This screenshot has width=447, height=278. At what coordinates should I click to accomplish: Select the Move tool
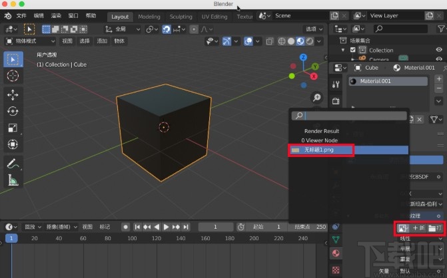[13, 94]
